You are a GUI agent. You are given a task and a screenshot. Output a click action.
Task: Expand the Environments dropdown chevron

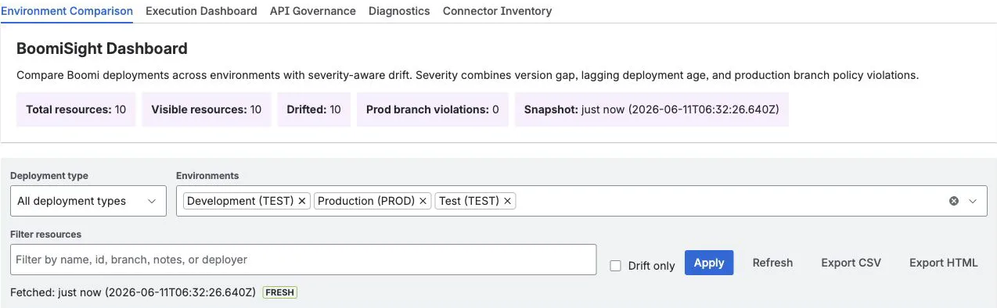973,201
